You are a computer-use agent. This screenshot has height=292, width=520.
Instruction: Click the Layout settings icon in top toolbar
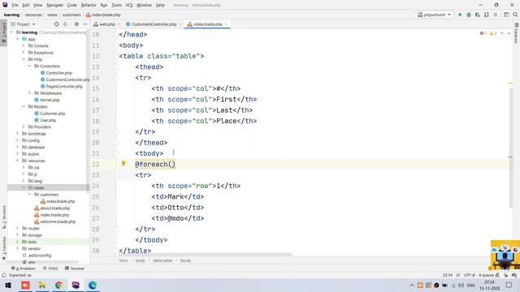[x=506, y=15]
